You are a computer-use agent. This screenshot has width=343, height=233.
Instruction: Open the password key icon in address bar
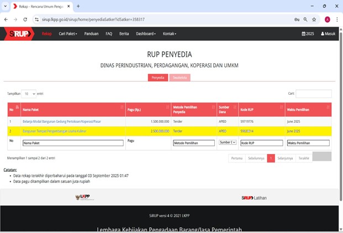(x=297, y=19)
